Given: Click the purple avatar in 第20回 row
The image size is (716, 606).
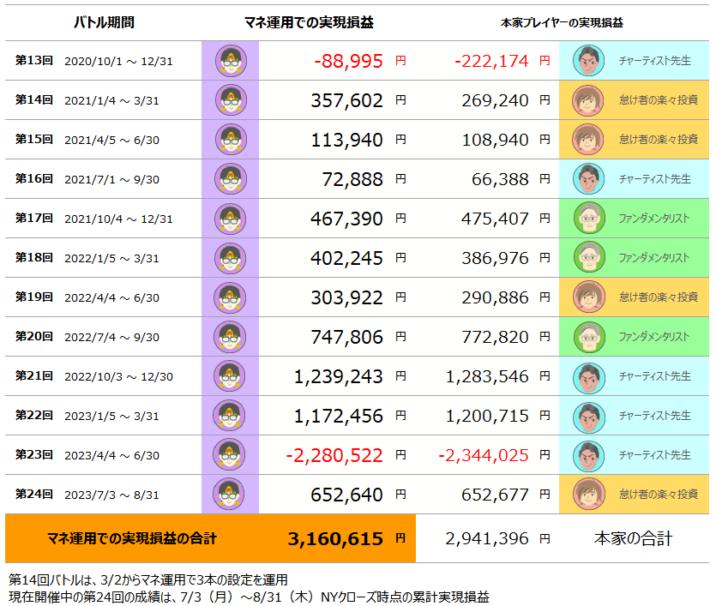Looking at the screenshot, I should click(230, 337).
